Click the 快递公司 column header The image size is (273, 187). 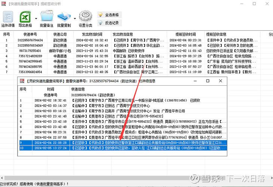[60, 34]
